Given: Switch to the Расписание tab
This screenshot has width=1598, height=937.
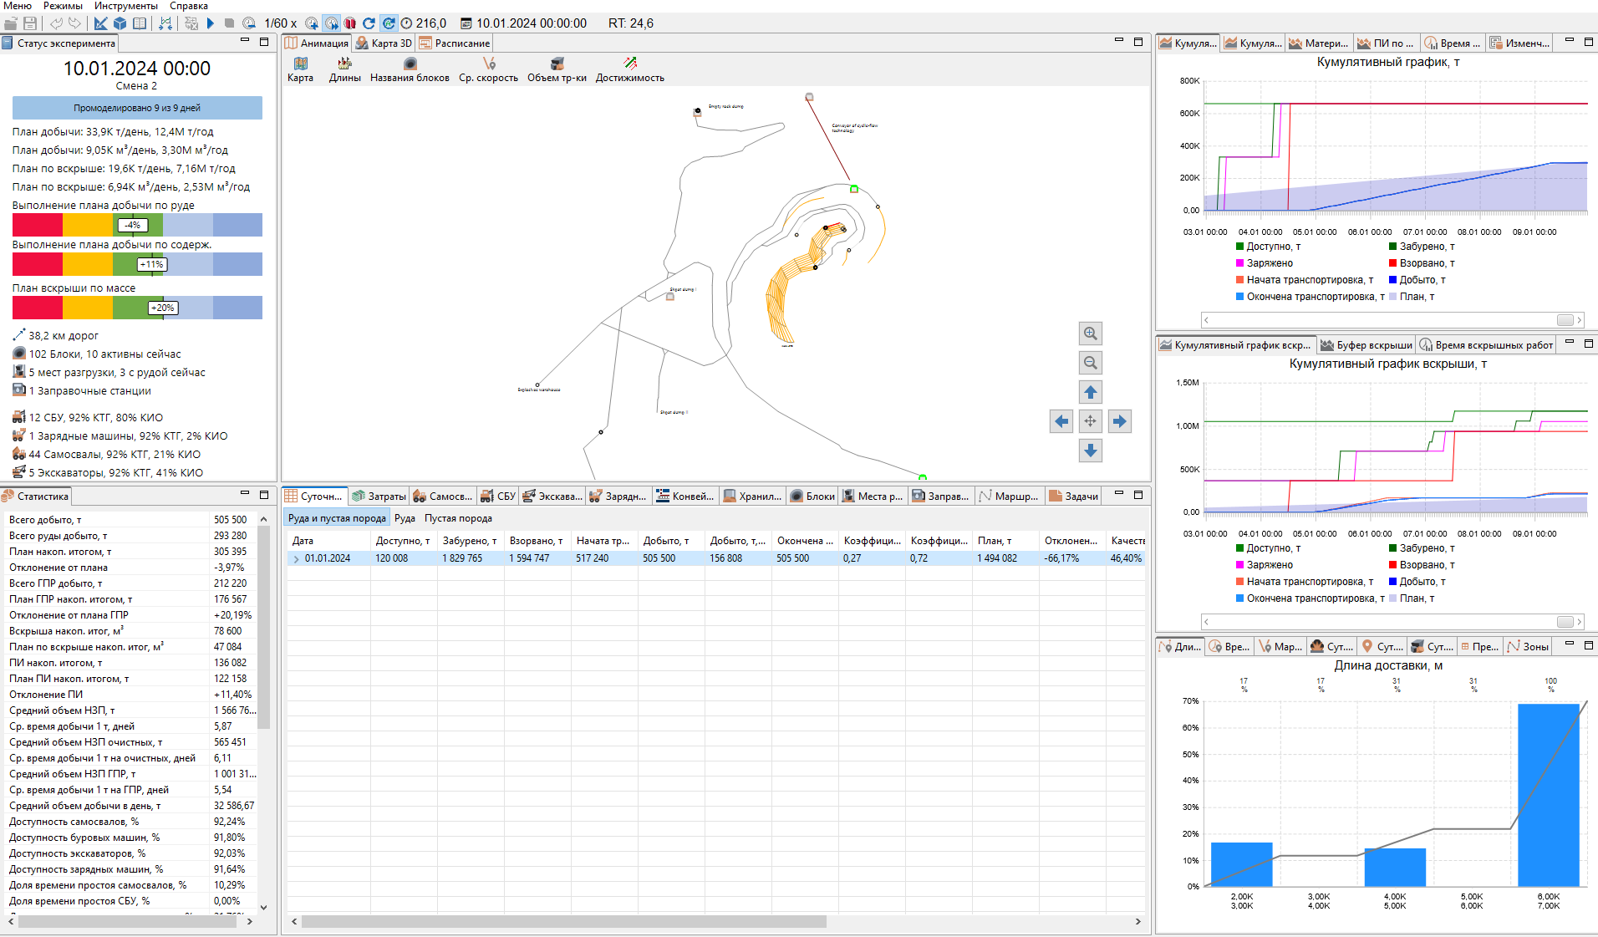Looking at the screenshot, I should pos(455,43).
